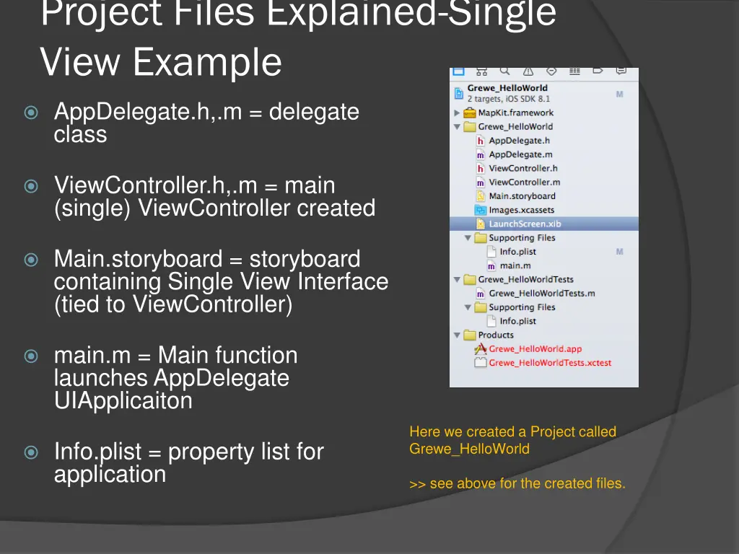
Task: Click the Images.xcassets blue folder icon
Action: click(480, 210)
